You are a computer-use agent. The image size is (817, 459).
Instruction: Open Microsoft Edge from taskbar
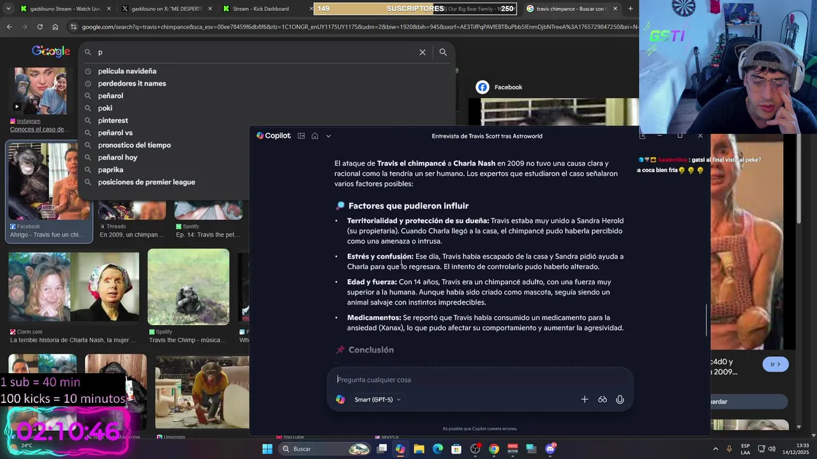438,449
